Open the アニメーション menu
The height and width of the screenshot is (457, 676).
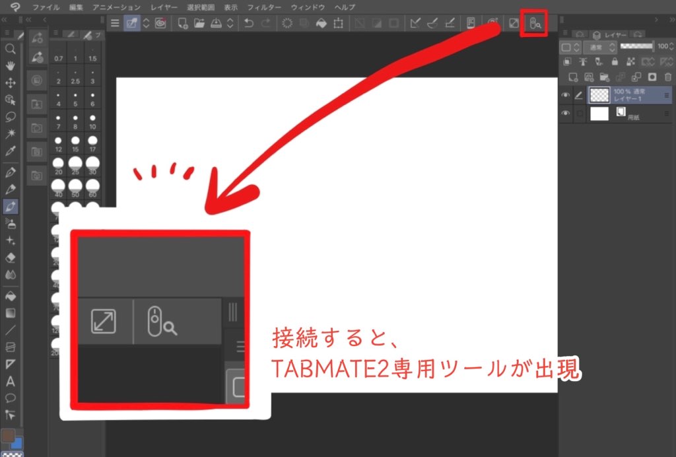click(116, 7)
